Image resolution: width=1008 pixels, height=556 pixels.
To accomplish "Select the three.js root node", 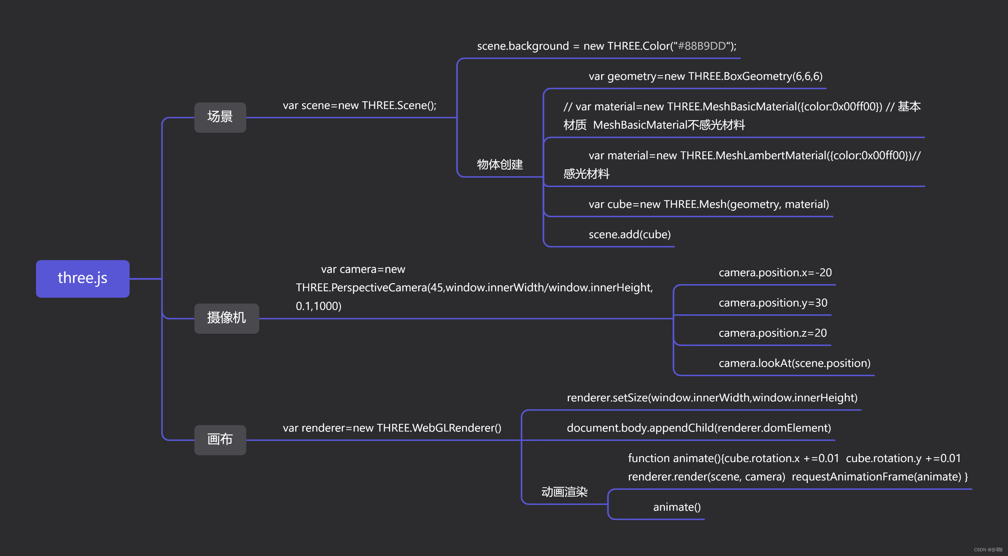I will tap(82, 278).
